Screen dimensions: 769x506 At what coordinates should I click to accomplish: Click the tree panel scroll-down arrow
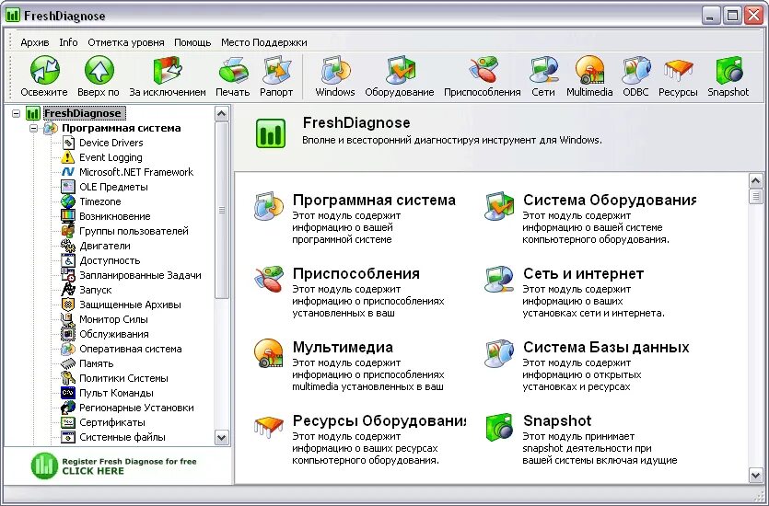tap(222, 437)
